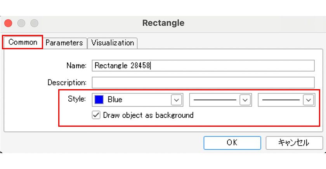
Task: Expand the line width dropdown arrow
Action: tap(308, 100)
